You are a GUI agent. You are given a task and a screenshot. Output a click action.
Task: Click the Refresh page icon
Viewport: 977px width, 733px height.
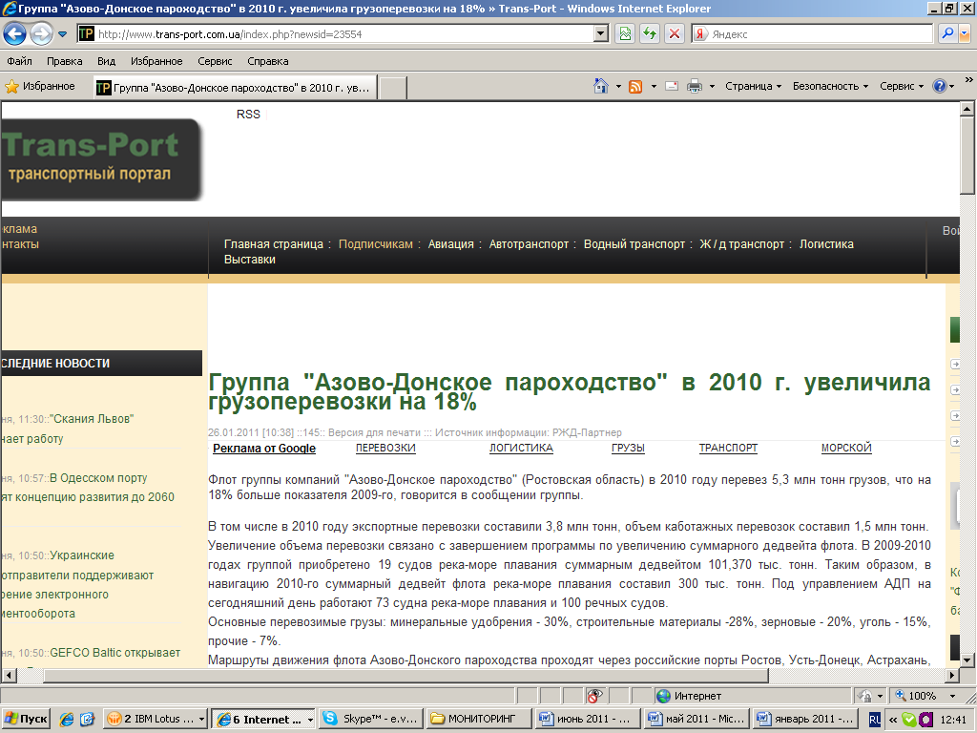pyautogui.click(x=650, y=33)
